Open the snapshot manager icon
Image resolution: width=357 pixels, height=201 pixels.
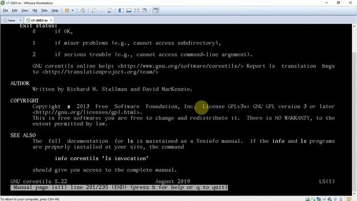coord(110,11)
